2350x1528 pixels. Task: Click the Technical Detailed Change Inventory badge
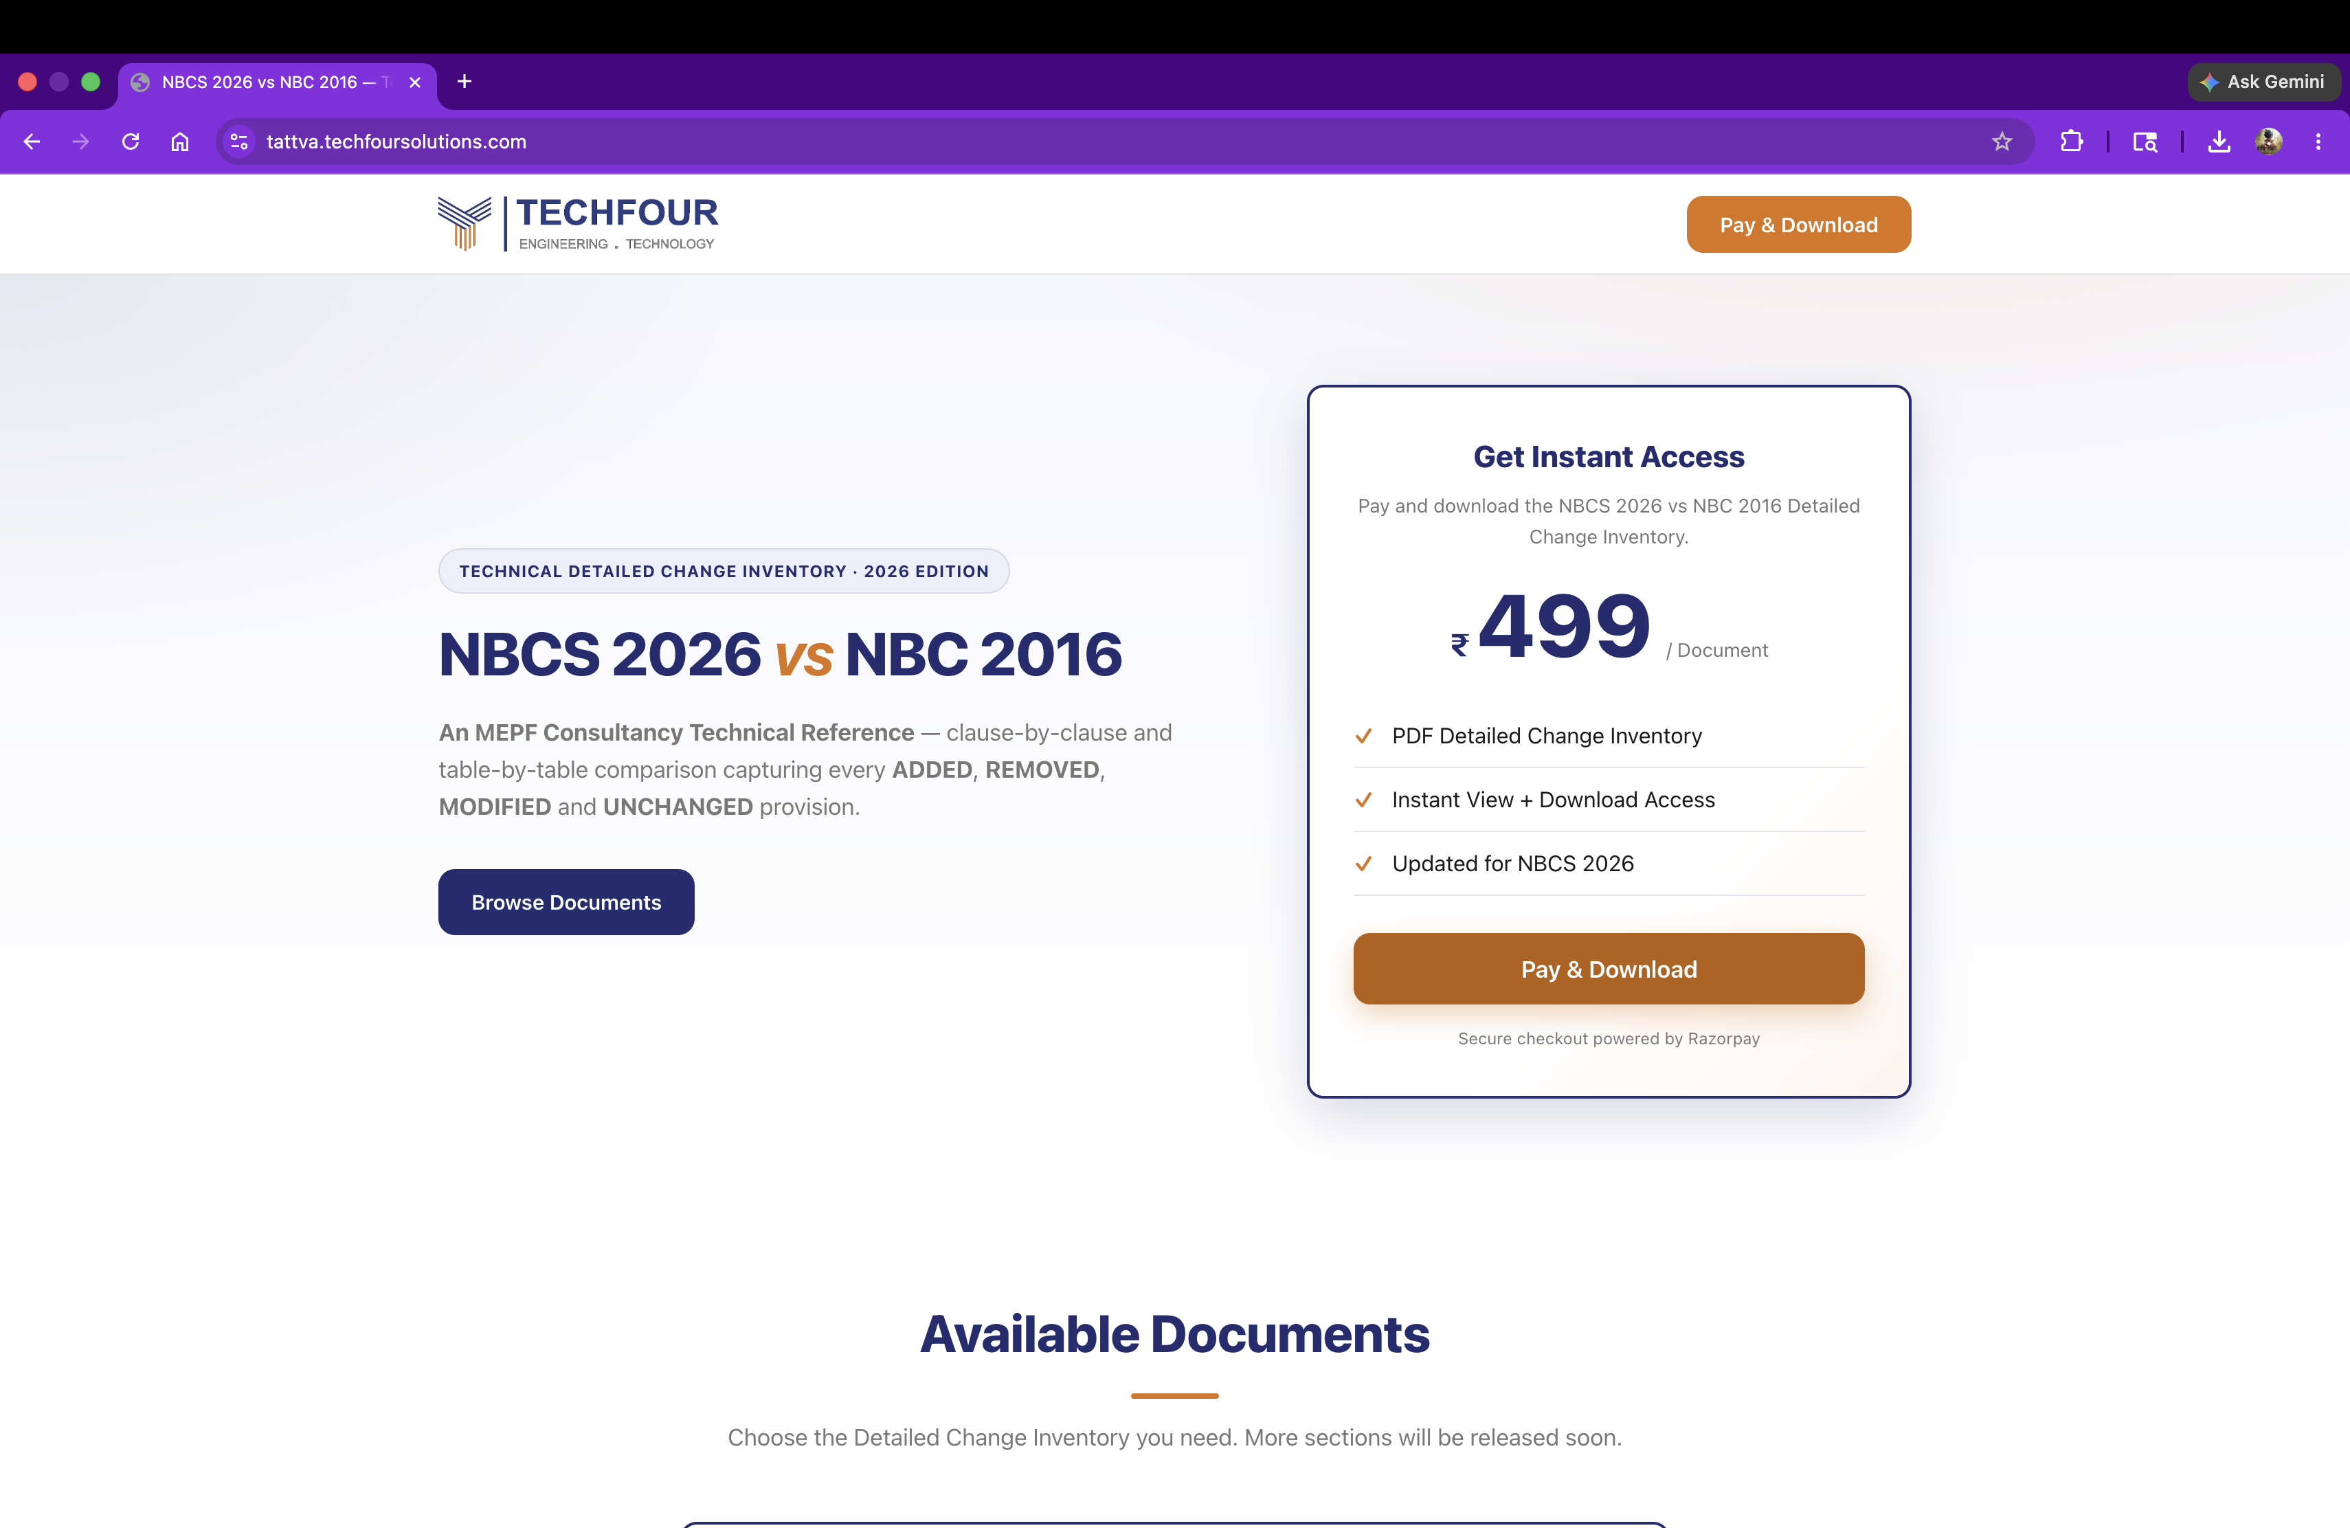pos(723,570)
